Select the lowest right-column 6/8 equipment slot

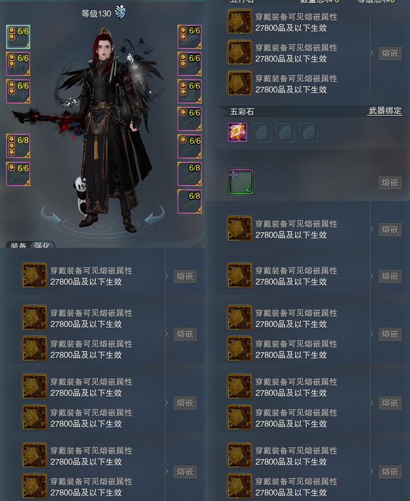[190, 202]
